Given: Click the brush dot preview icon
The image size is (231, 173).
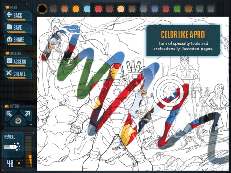Looking at the screenshot, I should pos(19,163).
